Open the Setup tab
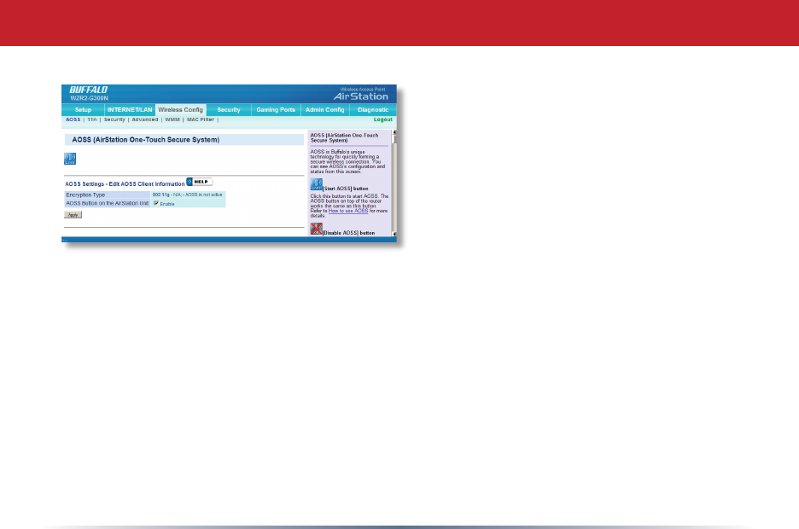The height and width of the screenshot is (529, 799). [83, 110]
